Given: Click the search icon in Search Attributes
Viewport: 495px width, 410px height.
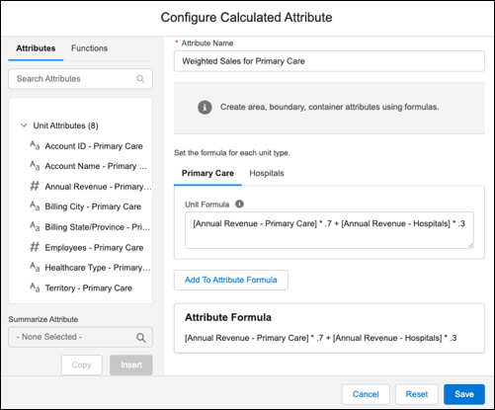Looking at the screenshot, I should click(x=140, y=79).
